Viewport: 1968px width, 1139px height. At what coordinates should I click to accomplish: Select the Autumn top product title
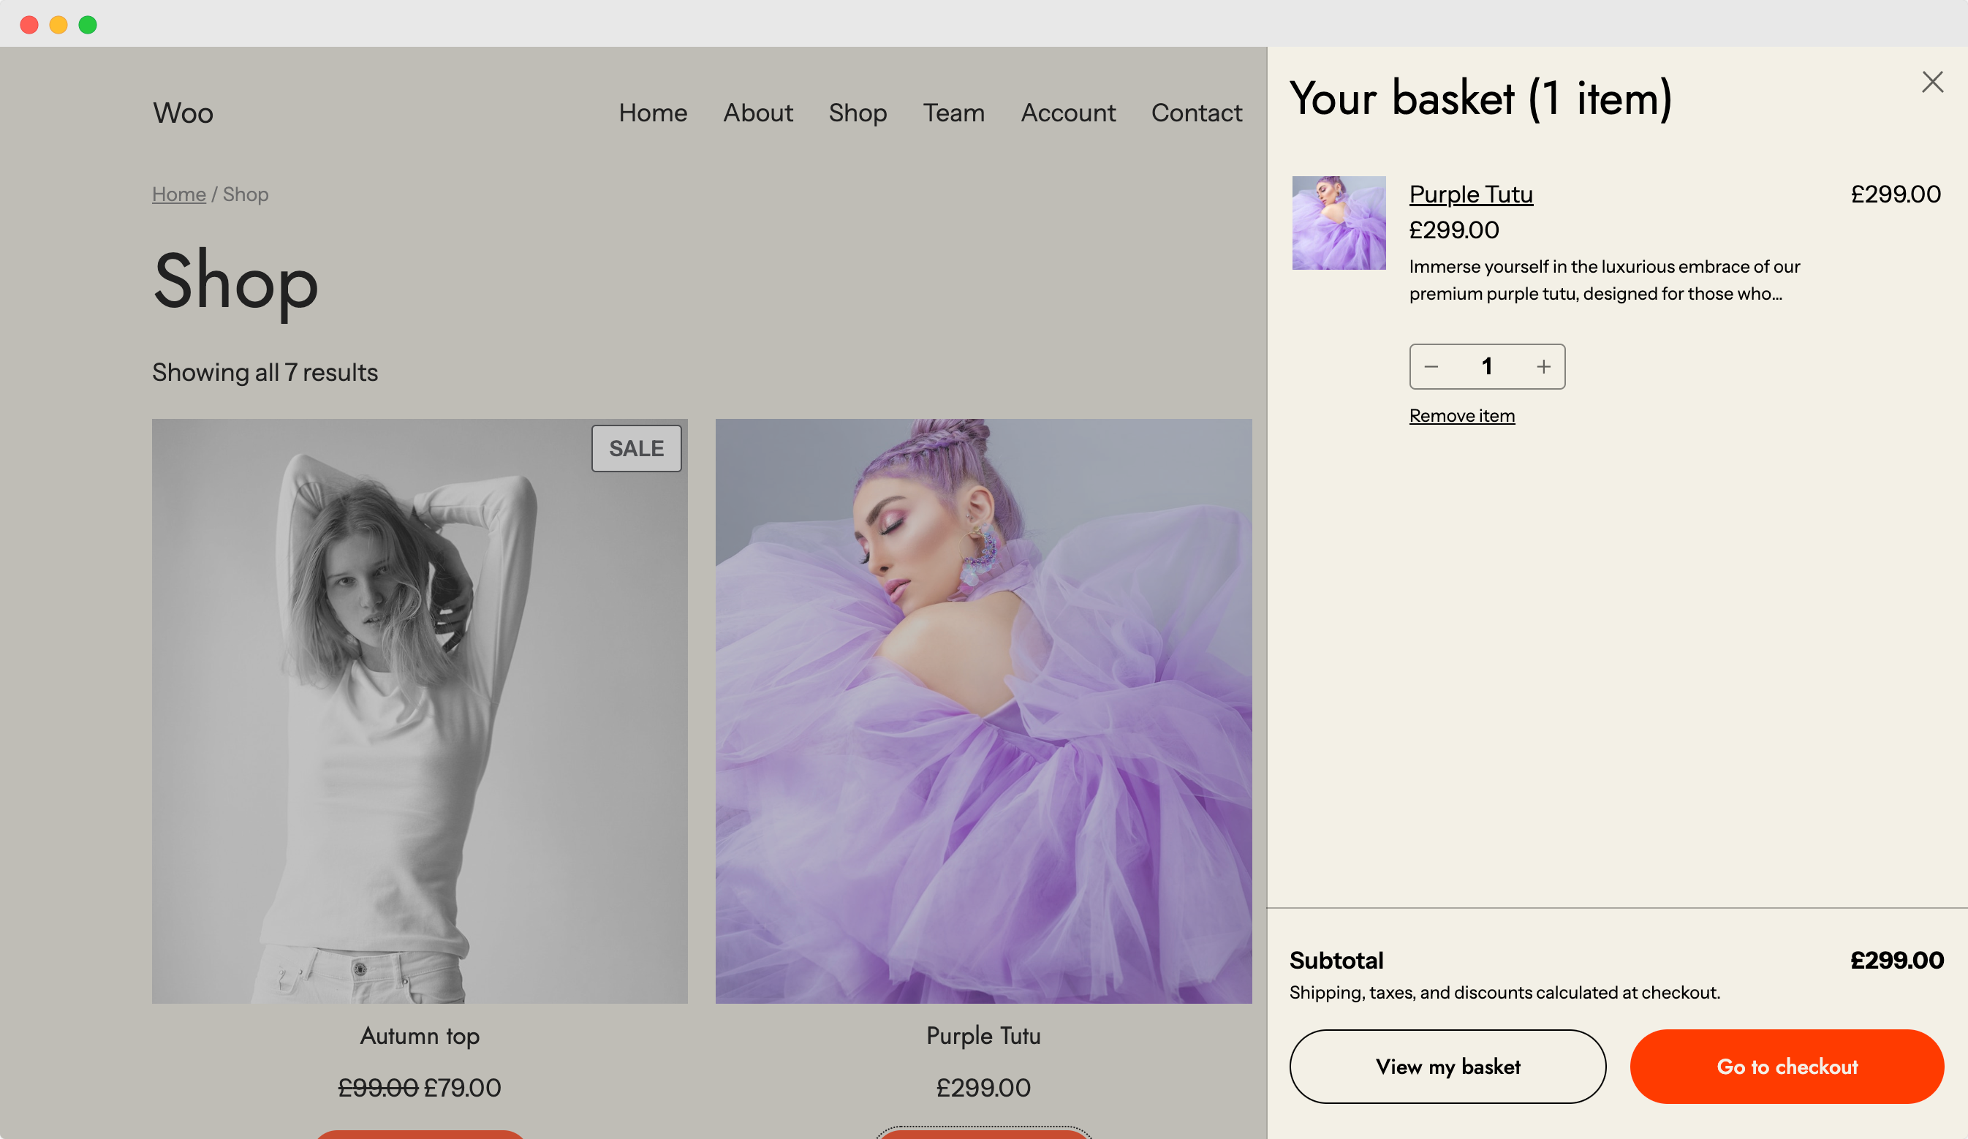tap(420, 1036)
